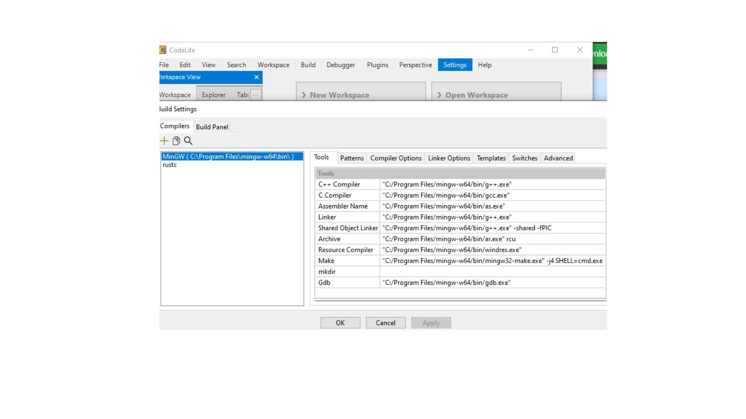Image resolution: width=746 pixels, height=419 pixels.
Task: Switch to the Explorer pane tab
Action: pyautogui.click(x=214, y=95)
